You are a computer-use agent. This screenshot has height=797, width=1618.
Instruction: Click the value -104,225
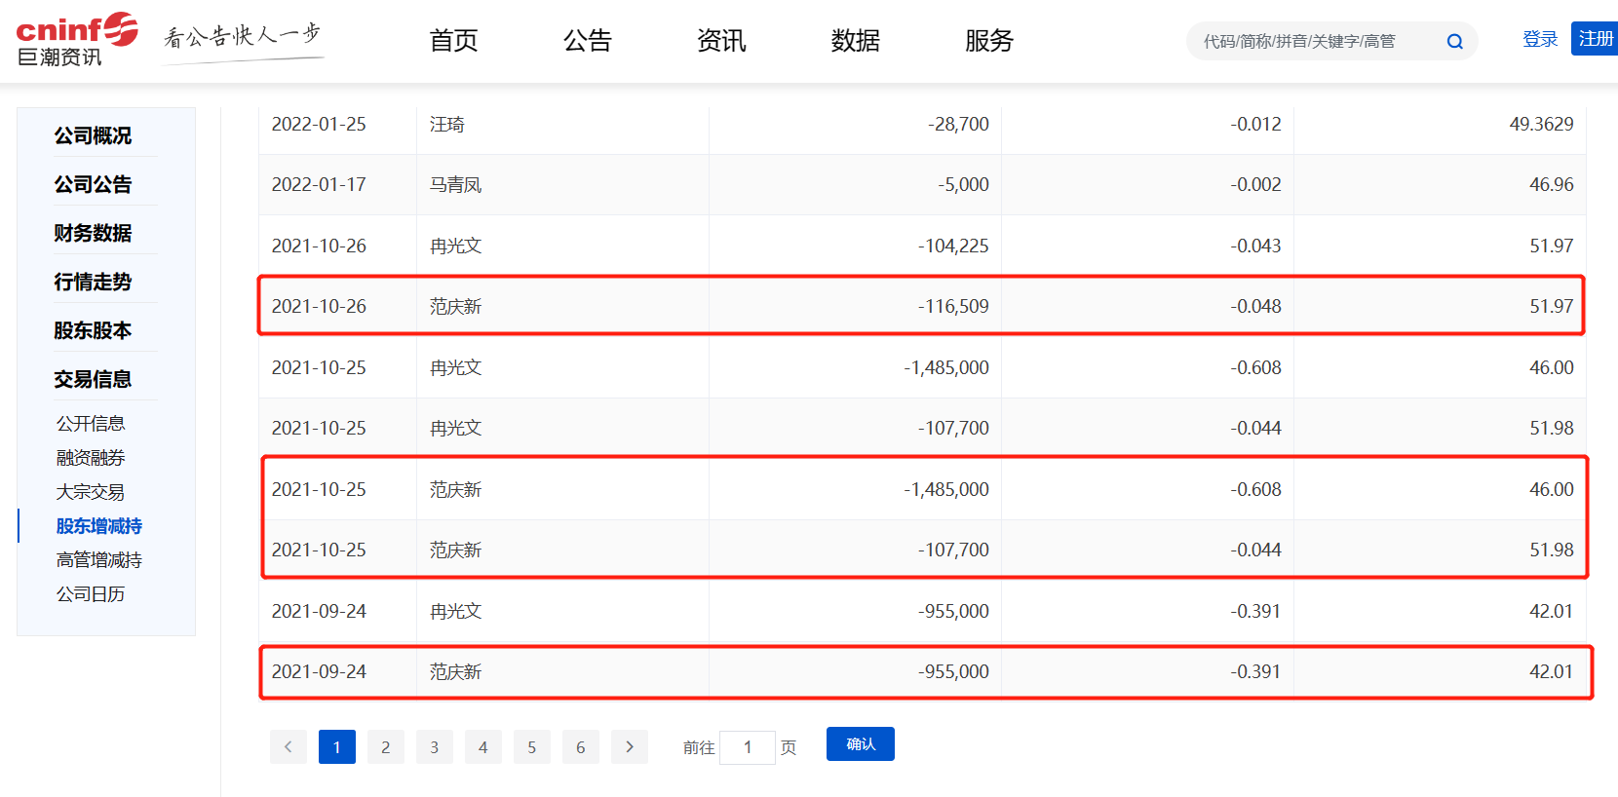tap(953, 246)
